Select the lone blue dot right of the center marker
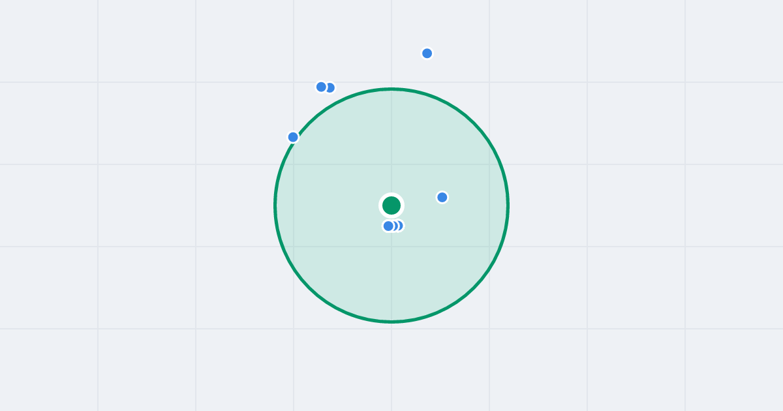The image size is (783, 411). [x=442, y=197]
